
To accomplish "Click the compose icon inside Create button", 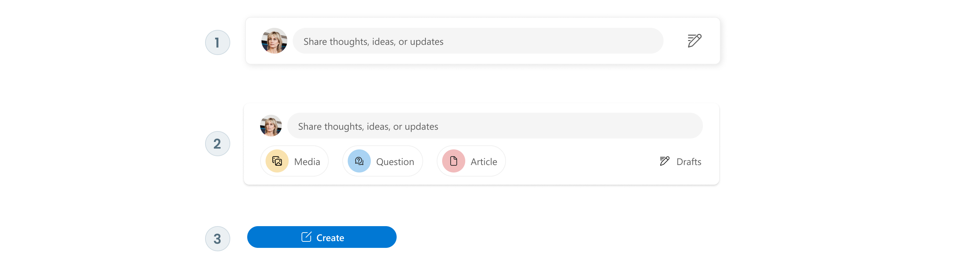I will point(306,237).
